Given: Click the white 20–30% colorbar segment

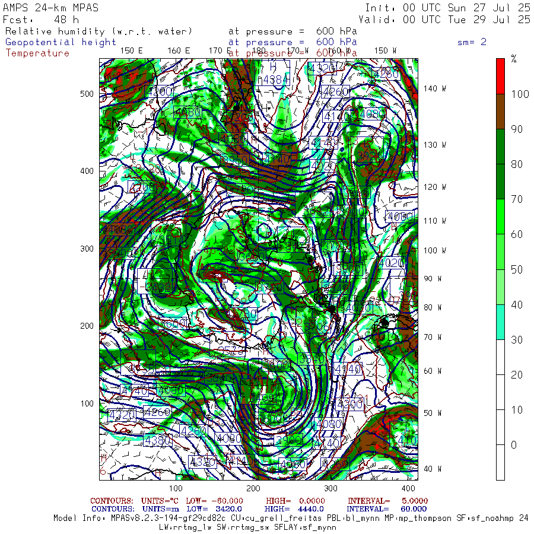Looking at the screenshot, I should [500, 357].
